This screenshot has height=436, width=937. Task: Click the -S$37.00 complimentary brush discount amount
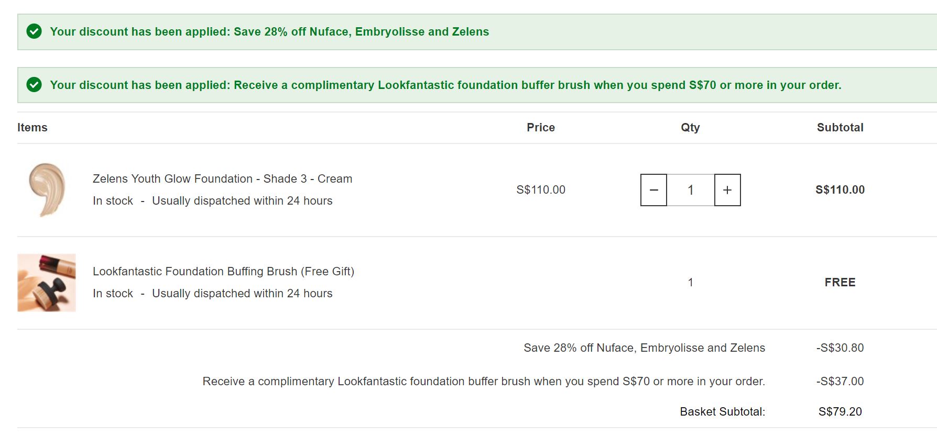(x=840, y=382)
